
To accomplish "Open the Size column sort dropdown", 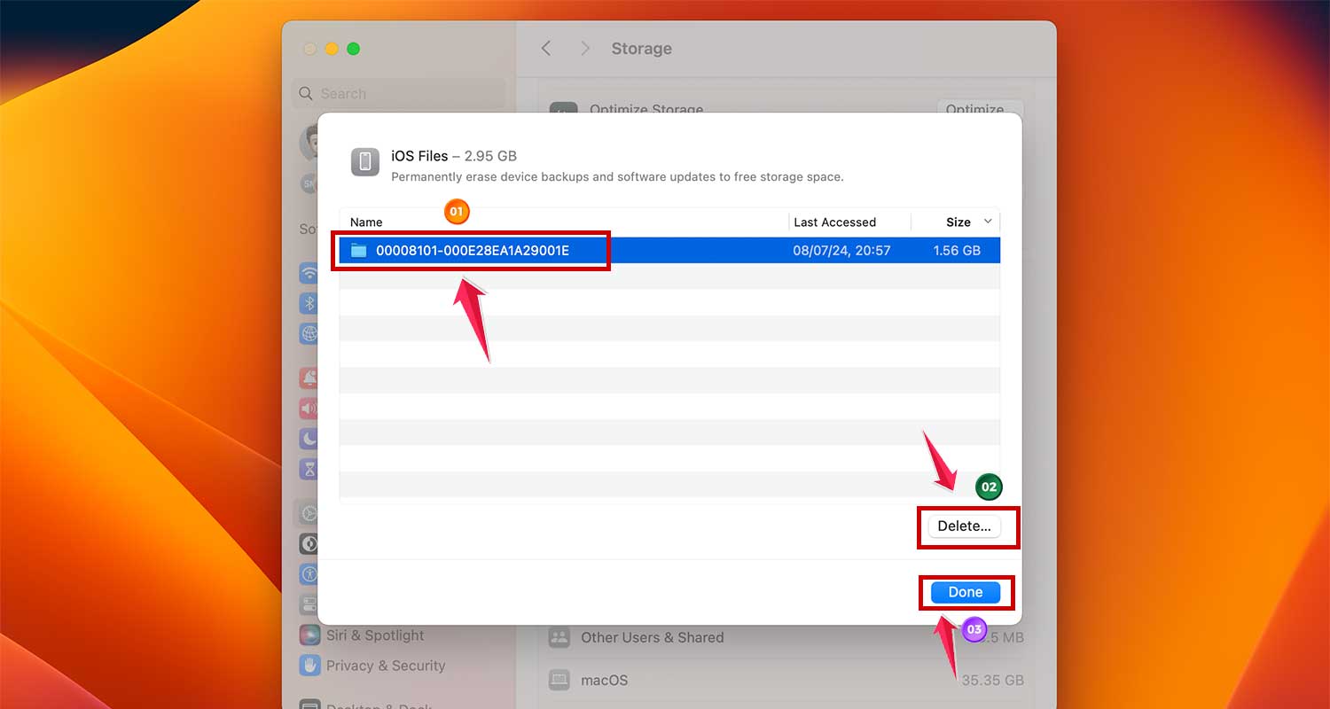I will [x=987, y=222].
